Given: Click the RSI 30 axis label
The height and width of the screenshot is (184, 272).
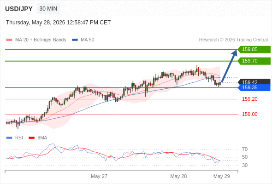Looking at the screenshot, I should [x=245, y=165].
